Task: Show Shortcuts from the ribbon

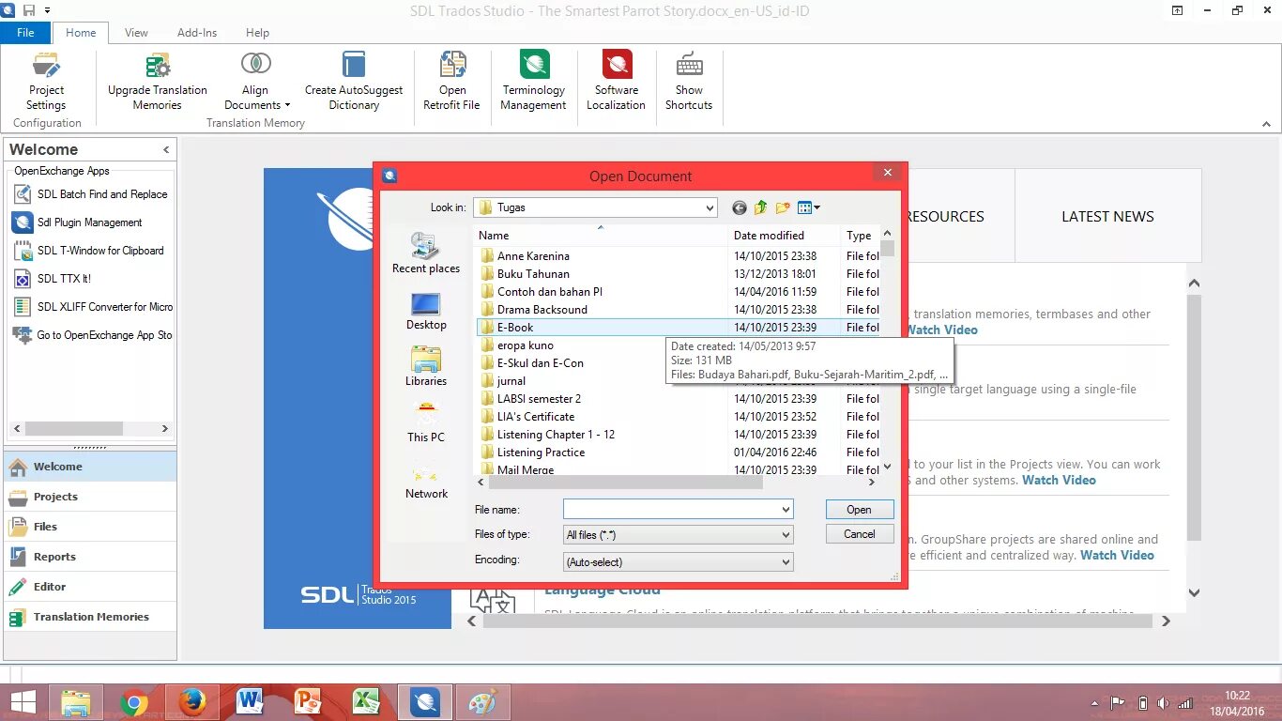Action: click(x=689, y=81)
